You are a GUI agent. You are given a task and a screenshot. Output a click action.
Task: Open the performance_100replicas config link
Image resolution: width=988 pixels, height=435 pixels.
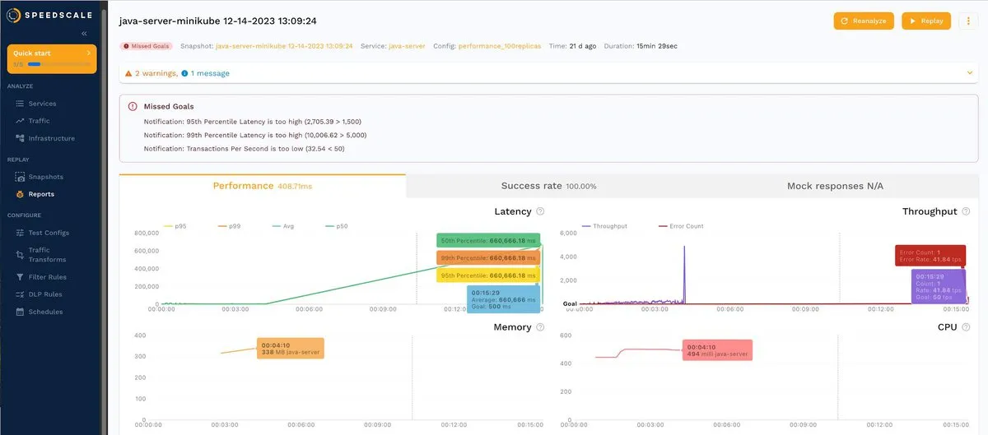point(499,46)
